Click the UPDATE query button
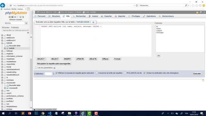 tap(80, 59)
